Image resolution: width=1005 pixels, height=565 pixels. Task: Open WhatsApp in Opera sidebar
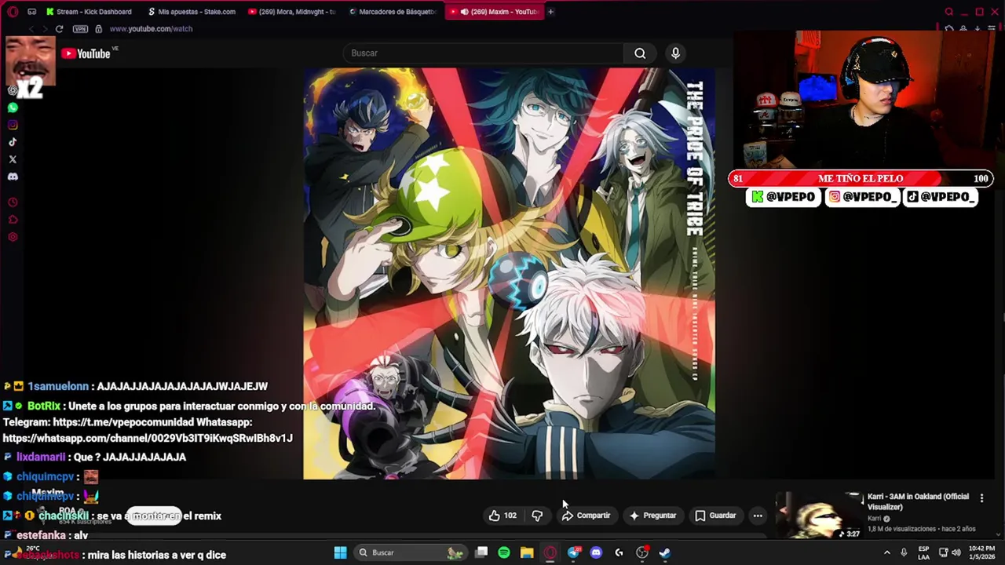[13, 108]
